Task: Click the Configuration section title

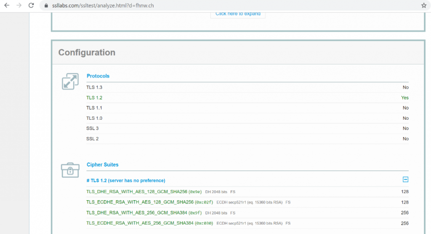Action: pyautogui.click(x=86, y=53)
